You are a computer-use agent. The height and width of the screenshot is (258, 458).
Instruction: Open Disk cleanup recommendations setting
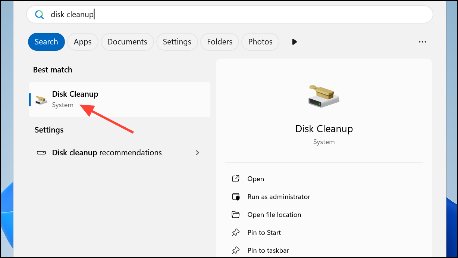click(120, 153)
